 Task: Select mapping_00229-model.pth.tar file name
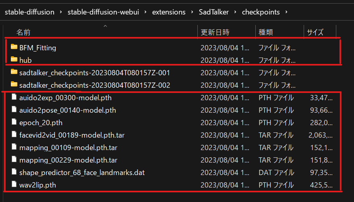pos(68,160)
